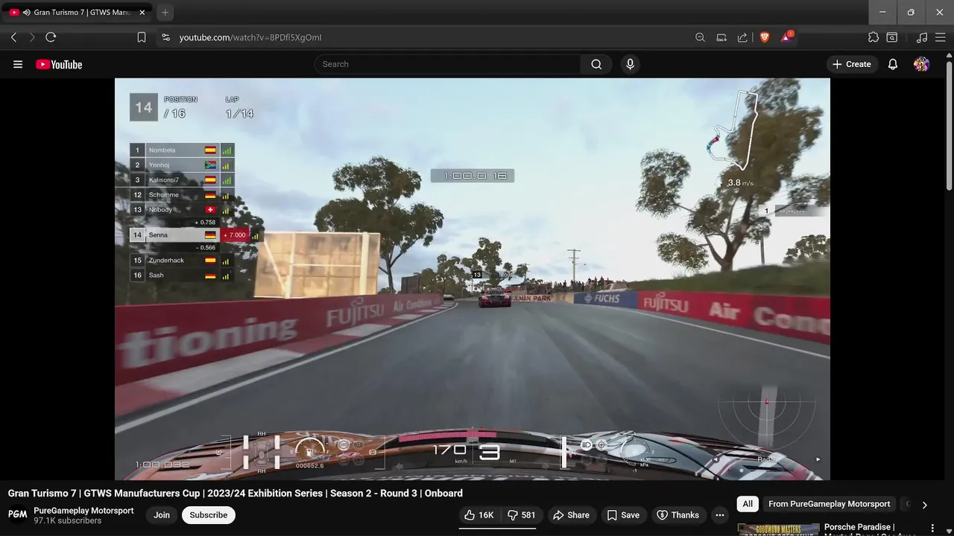This screenshot has width=954, height=536.
Task: Like the video with 16K likes
Action: 478,515
